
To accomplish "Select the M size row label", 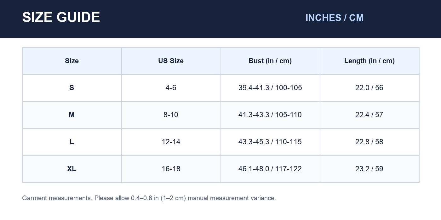I will coord(72,115).
